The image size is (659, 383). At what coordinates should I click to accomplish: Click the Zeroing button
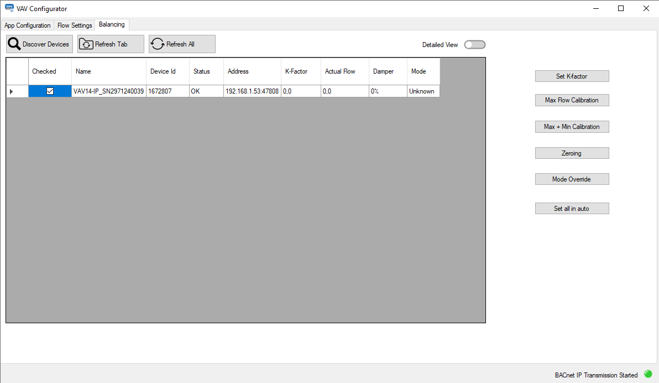click(x=572, y=153)
